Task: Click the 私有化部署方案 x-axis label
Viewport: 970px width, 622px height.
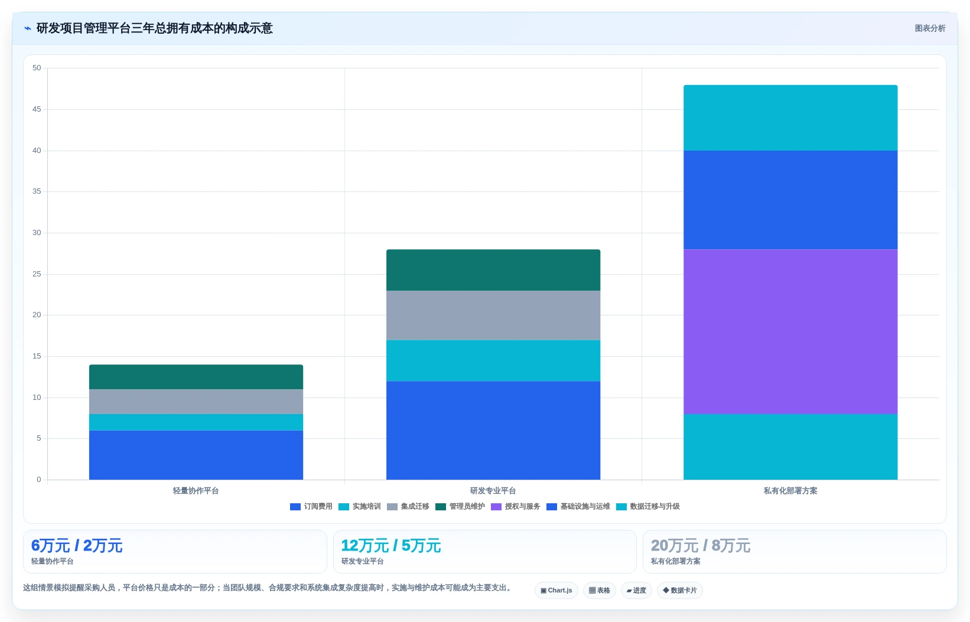Action: tap(790, 491)
